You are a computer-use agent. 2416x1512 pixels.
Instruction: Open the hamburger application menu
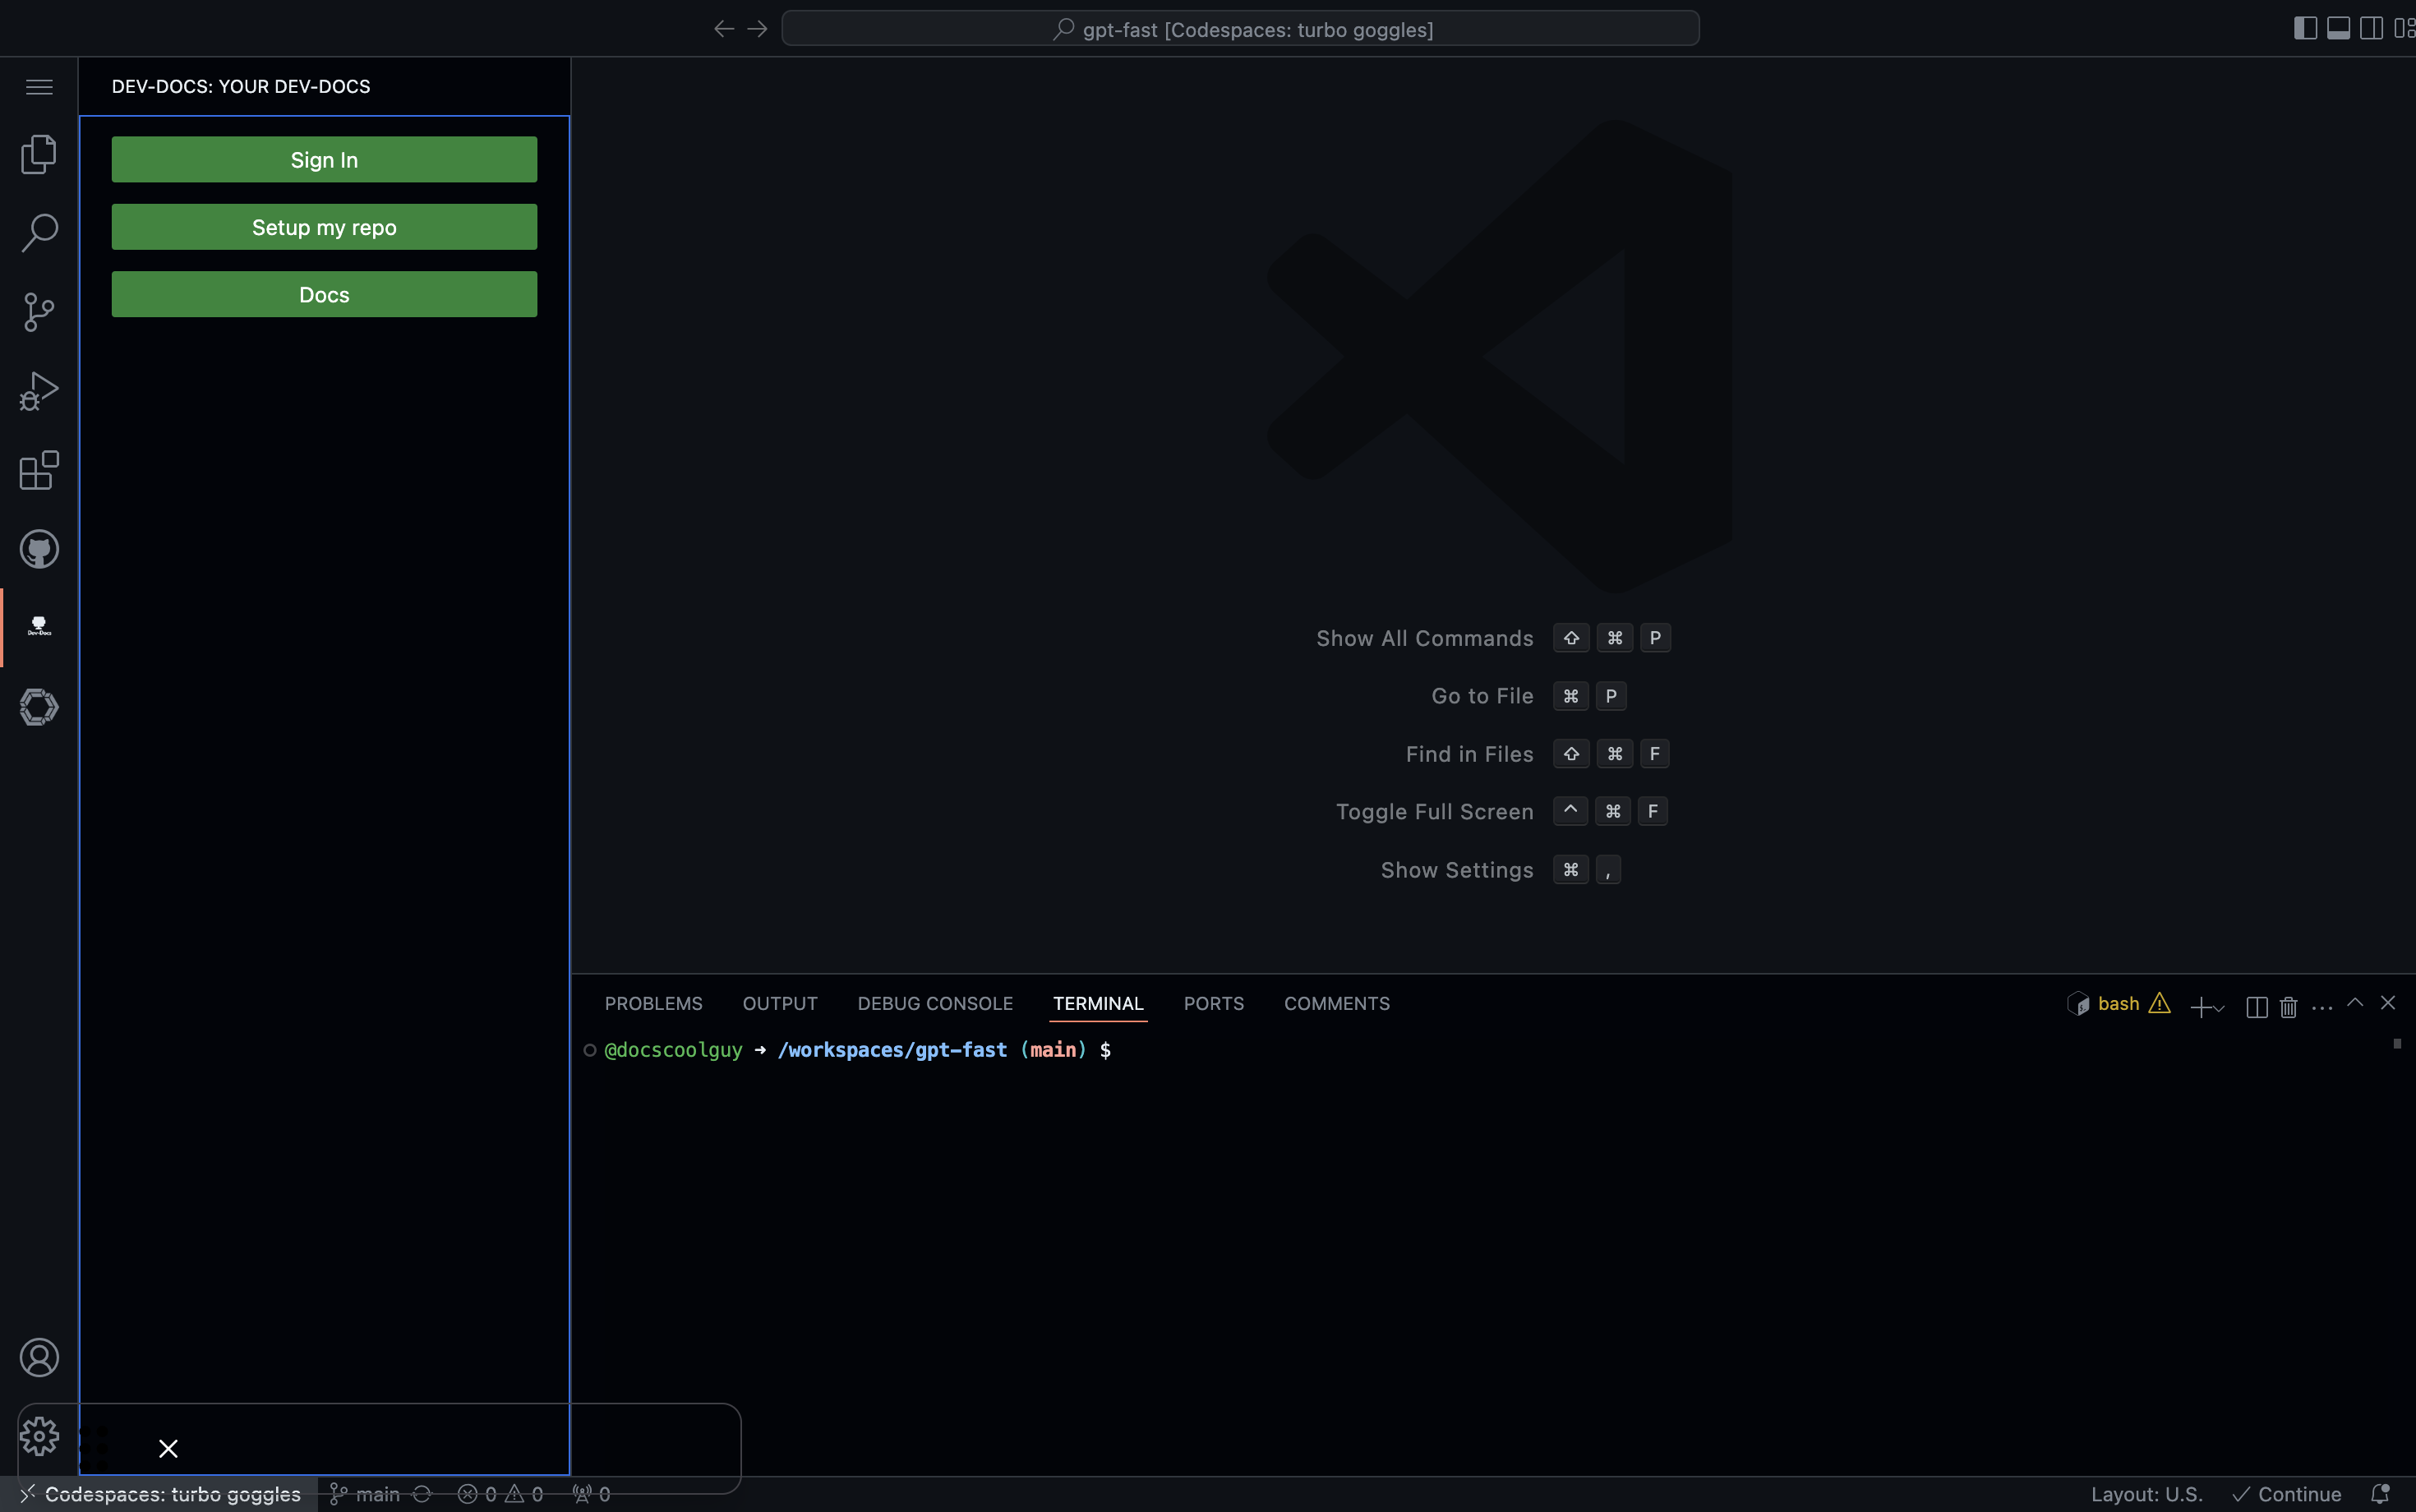pyautogui.click(x=39, y=87)
